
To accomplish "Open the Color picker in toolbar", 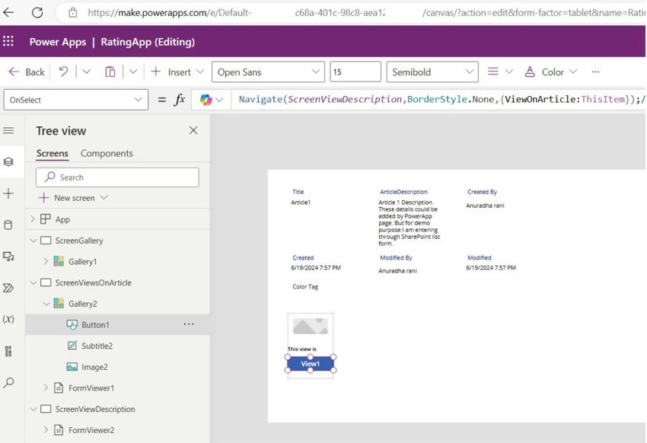I will point(550,72).
